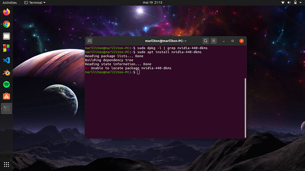Click the Wi-Fi status icon
This screenshot has width=305, height=171.
point(283,3)
